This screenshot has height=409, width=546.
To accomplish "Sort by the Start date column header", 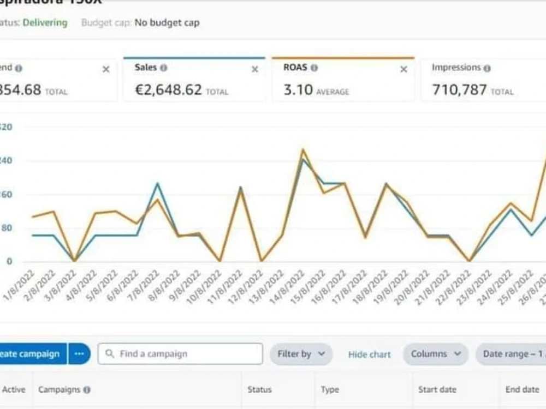I will (x=437, y=389).
